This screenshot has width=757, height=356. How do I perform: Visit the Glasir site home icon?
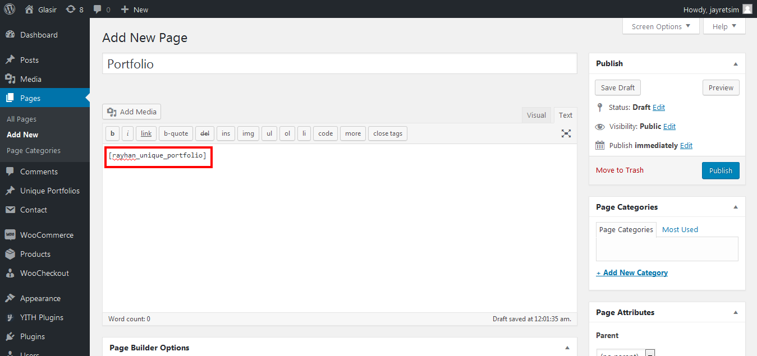[29, 9]
